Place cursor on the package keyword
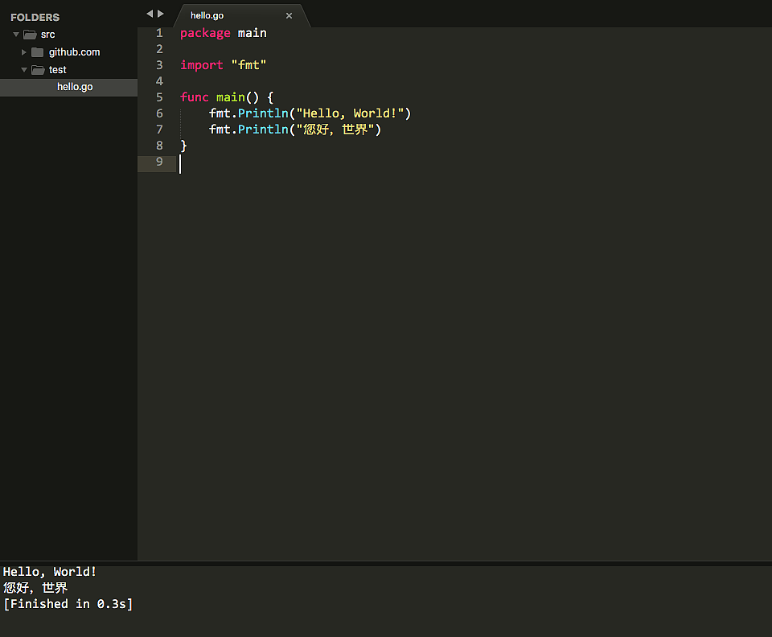 coord(205,33)
